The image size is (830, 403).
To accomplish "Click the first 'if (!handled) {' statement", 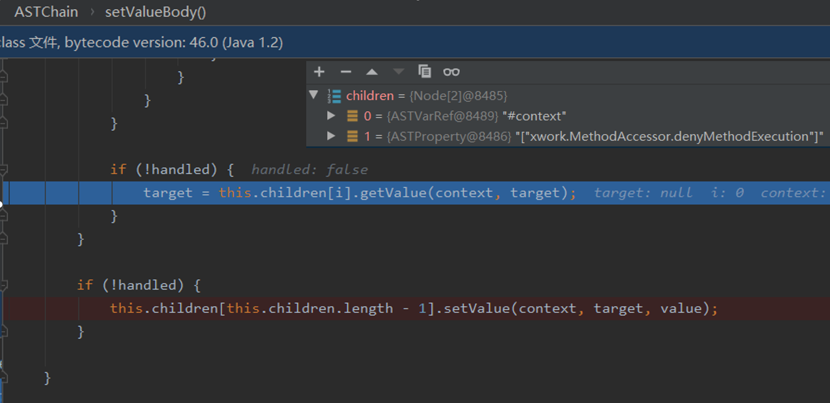I will pos(172,170).
